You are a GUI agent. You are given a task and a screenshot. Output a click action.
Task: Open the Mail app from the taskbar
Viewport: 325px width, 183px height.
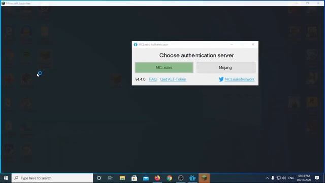(x=146, y=178)
